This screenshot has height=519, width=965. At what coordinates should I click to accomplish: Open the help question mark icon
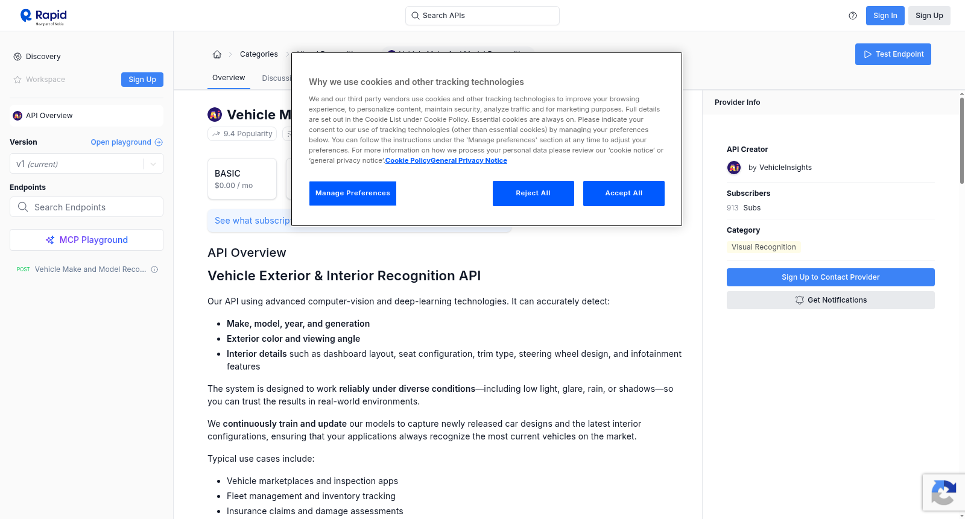(x=853, y=16)
